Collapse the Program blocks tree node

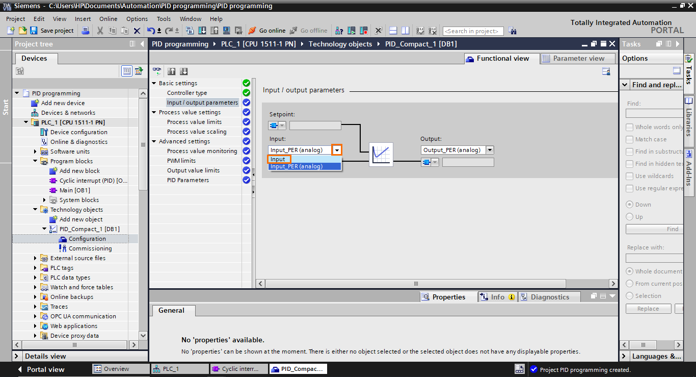(x=34, y=161)
